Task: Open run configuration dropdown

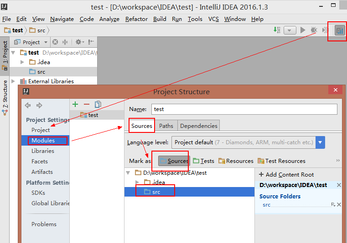Action: click(290, 30)
